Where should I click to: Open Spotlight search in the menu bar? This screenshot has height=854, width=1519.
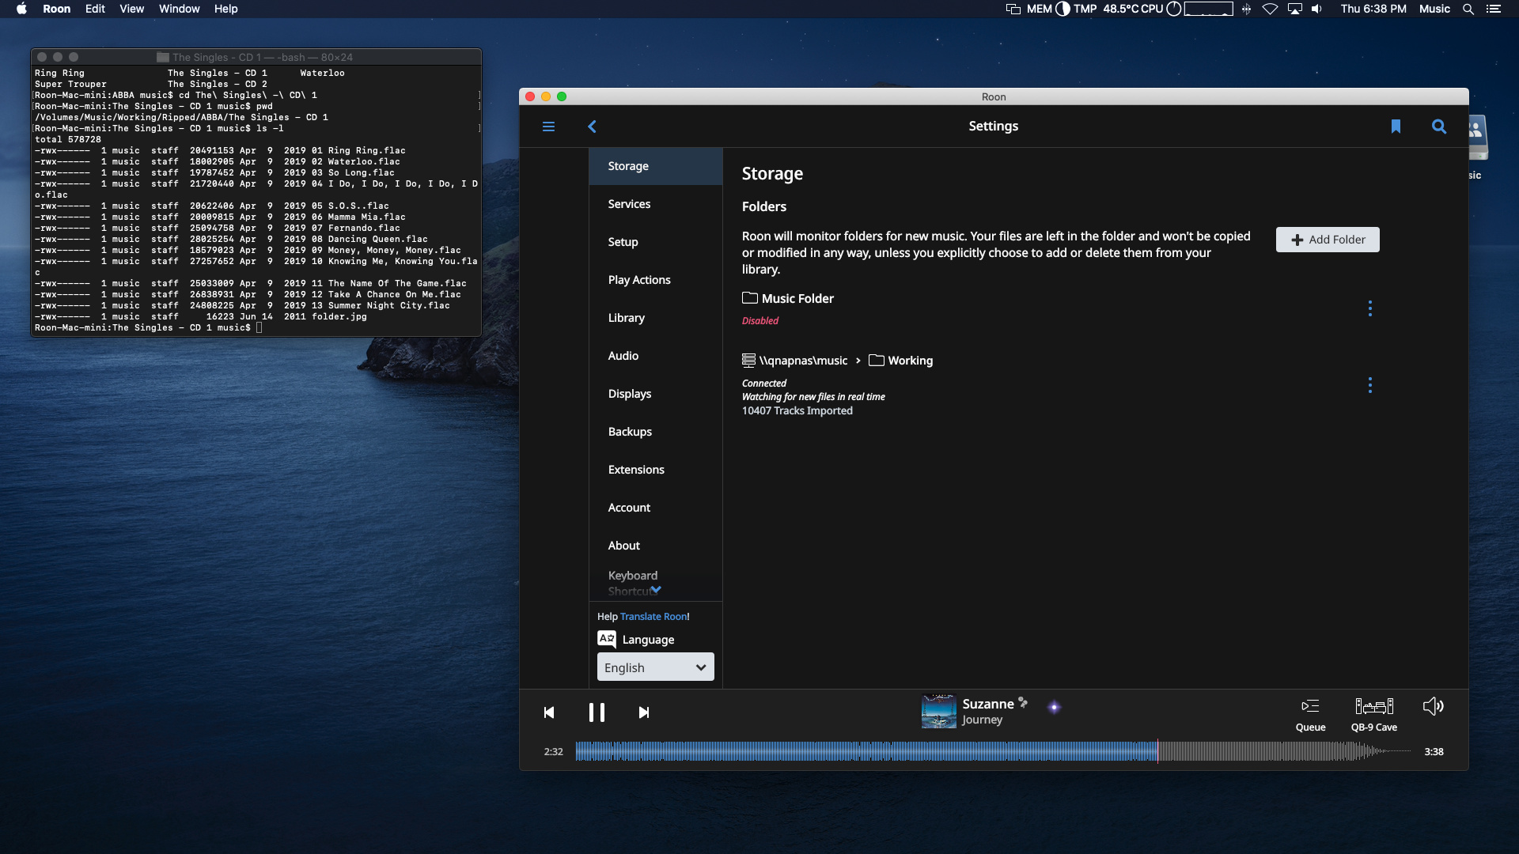tap(1468, 9)
